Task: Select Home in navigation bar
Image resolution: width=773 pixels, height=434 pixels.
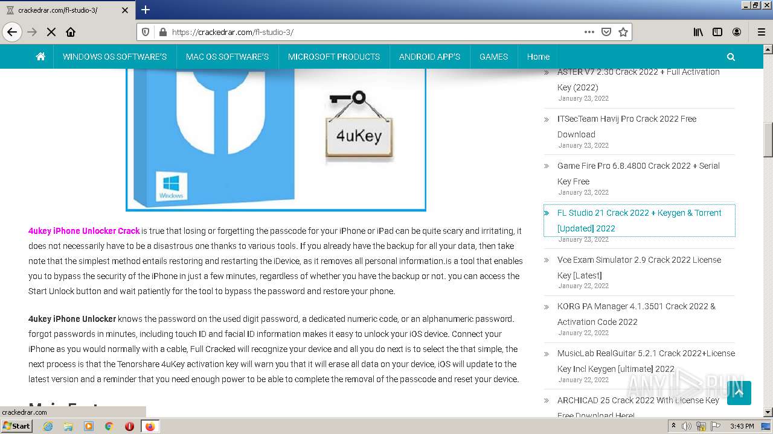Action: [x=538, y=57]
